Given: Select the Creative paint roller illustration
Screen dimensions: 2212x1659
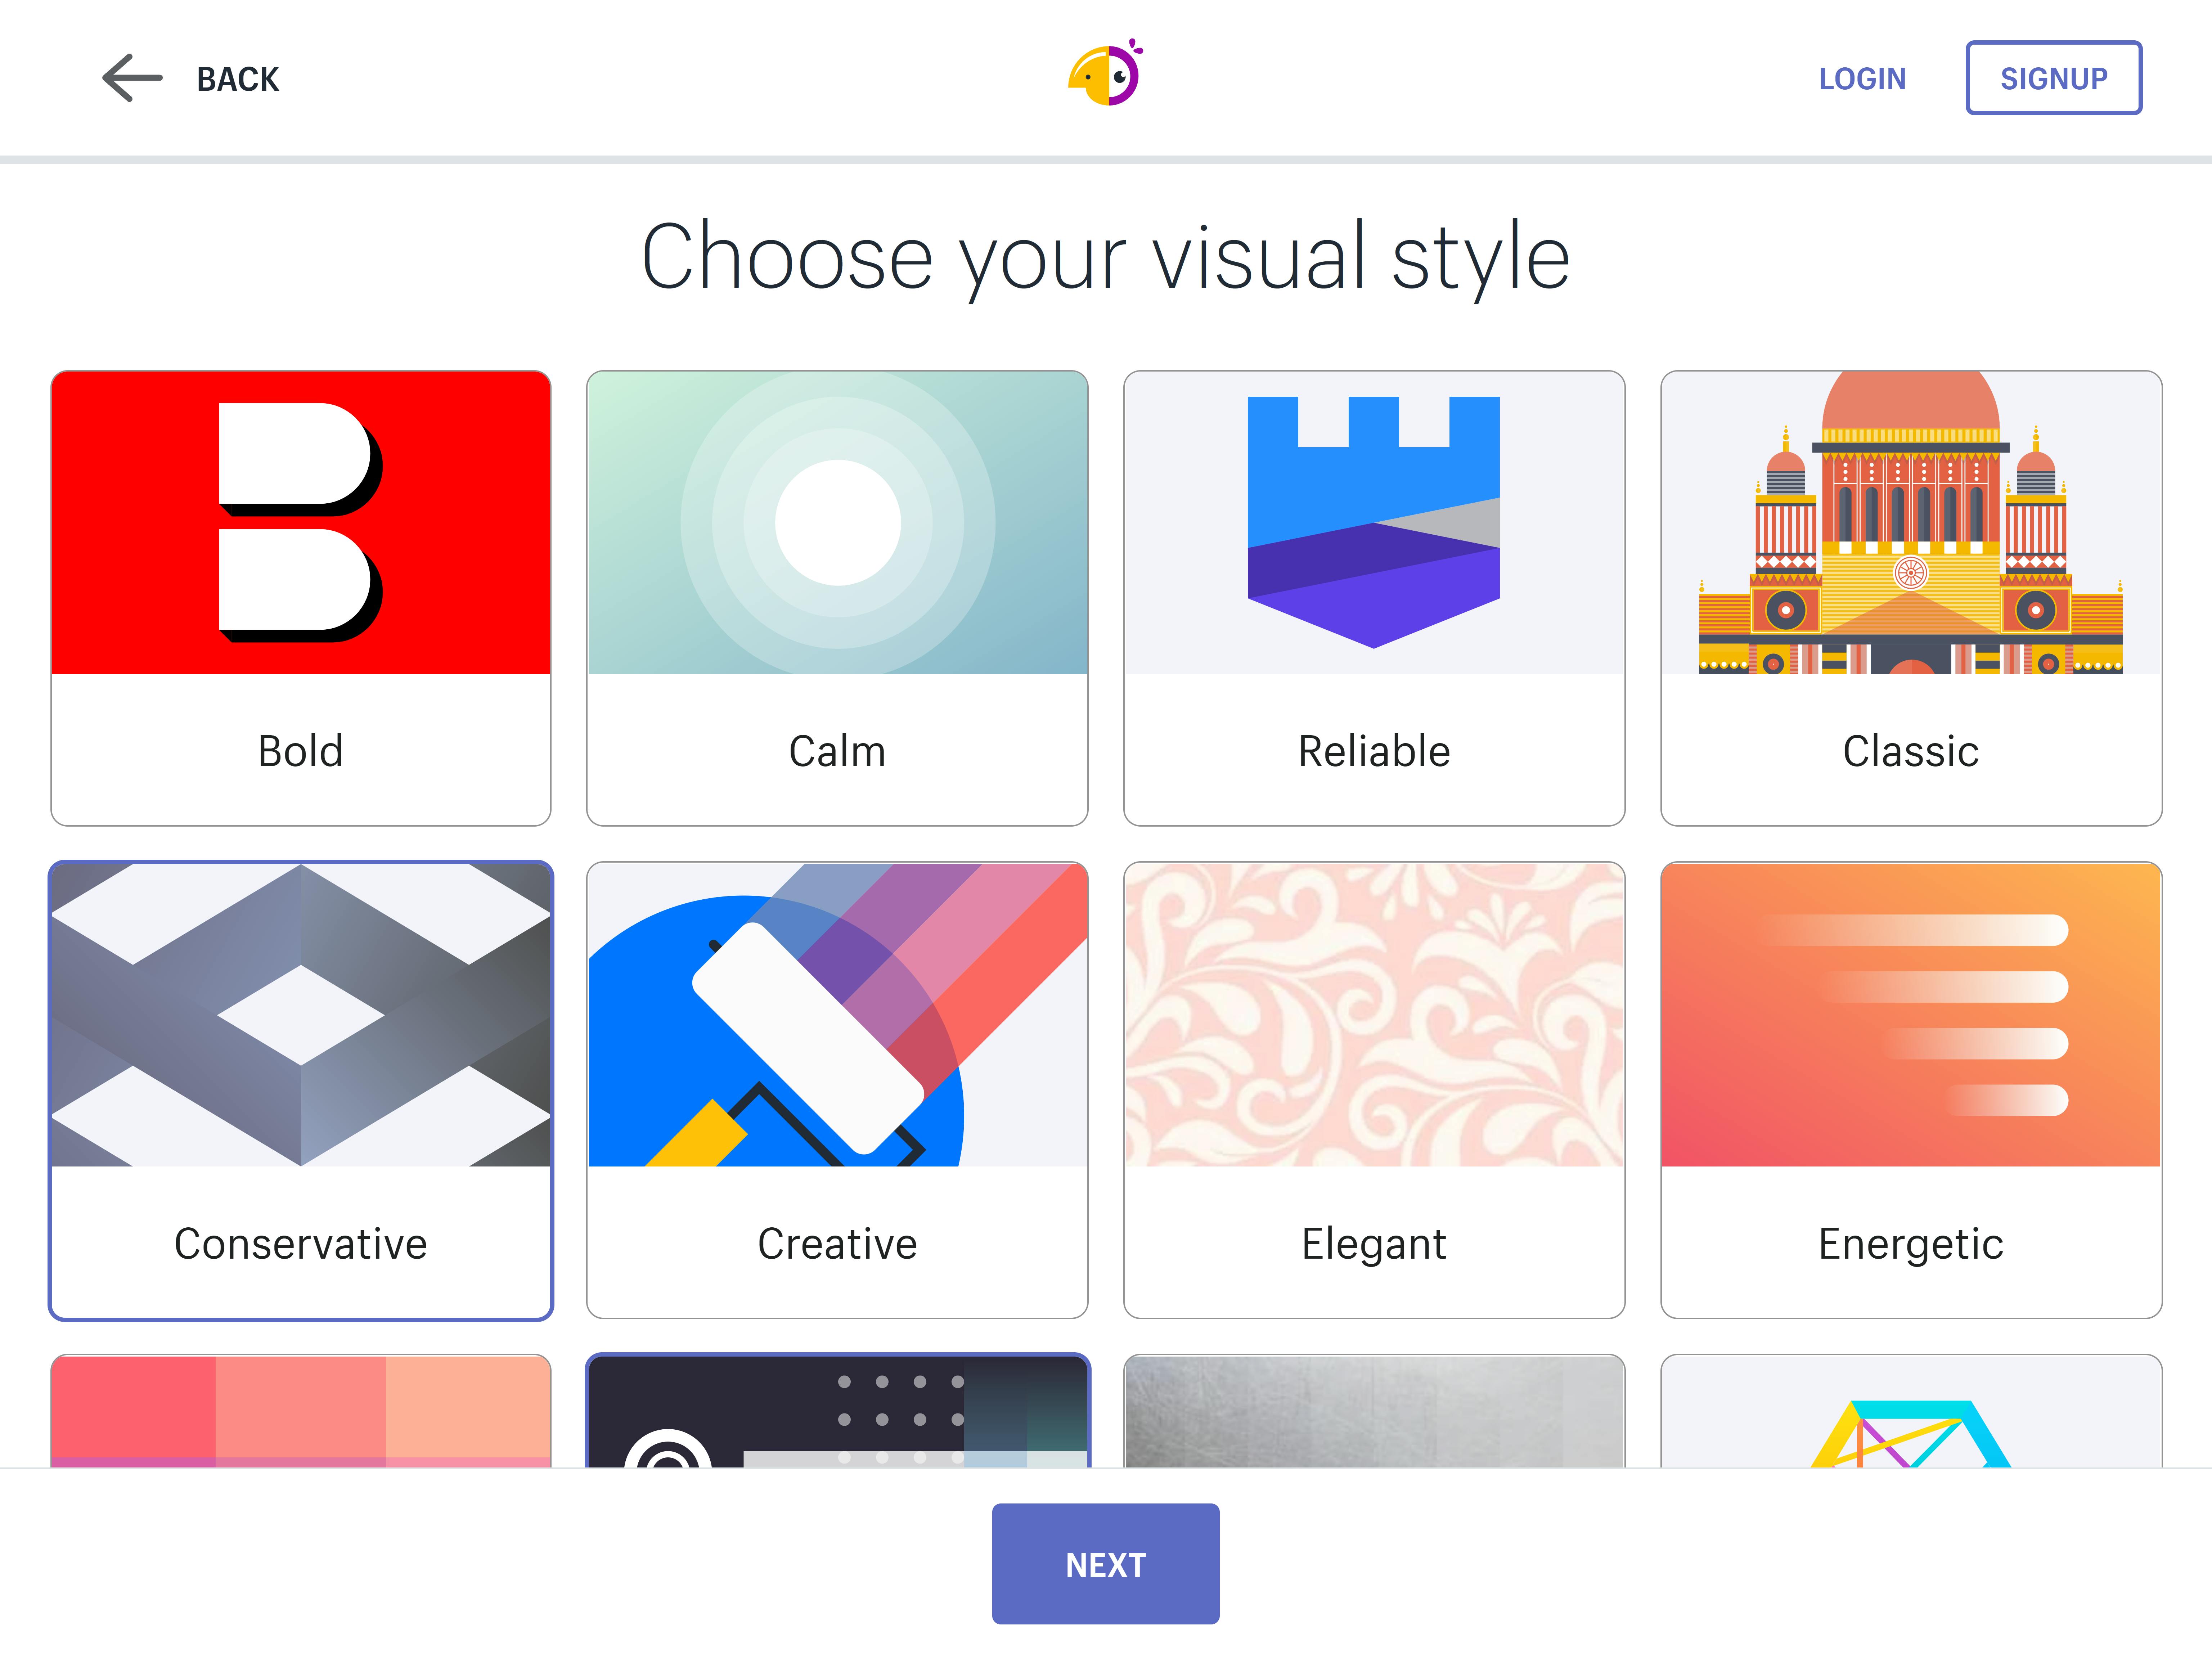Looking at the screenshot, I should click(x=837, y=1014).
